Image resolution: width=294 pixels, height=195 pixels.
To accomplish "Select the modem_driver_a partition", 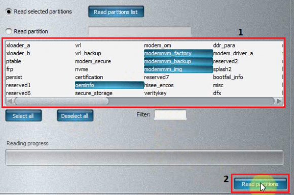I will [x=233, y=53].
